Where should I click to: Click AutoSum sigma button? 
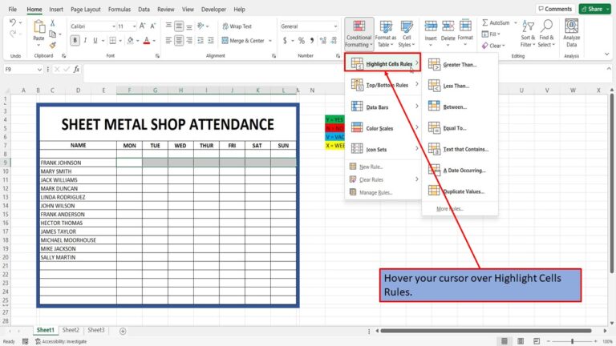[496, 22]
